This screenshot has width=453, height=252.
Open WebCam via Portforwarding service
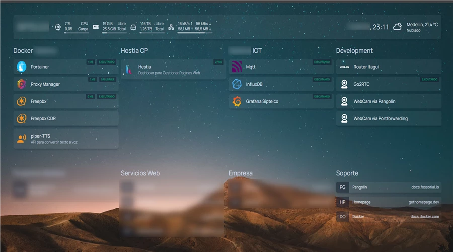[381, 119]
